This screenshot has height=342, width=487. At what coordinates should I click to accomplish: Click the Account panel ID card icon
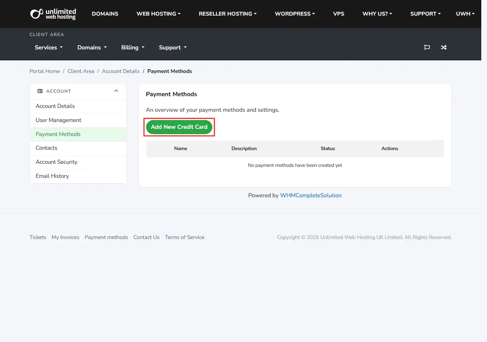point(40,91)
